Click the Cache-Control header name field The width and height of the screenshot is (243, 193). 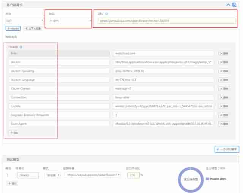point(59,88)
